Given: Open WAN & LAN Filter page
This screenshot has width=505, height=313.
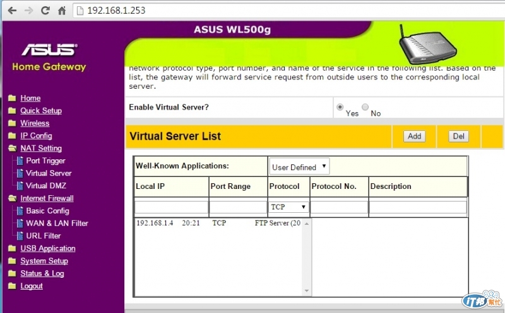Looking at the screenshot, I should [x=57, y=224].
